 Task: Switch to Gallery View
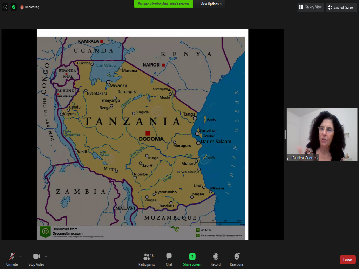coord(310,7)
